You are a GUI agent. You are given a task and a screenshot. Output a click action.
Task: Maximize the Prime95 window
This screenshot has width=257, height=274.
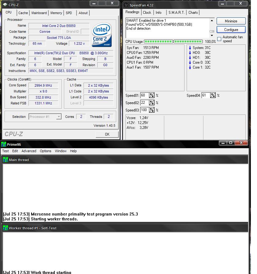click(231, 143)
